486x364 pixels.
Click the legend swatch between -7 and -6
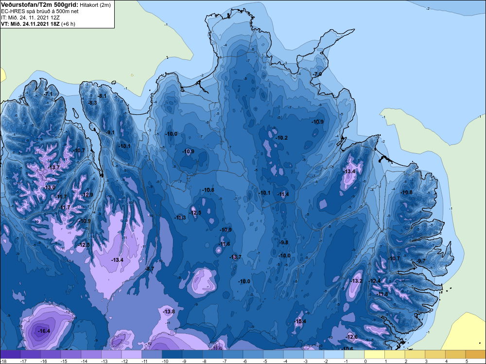pos(233,354)
